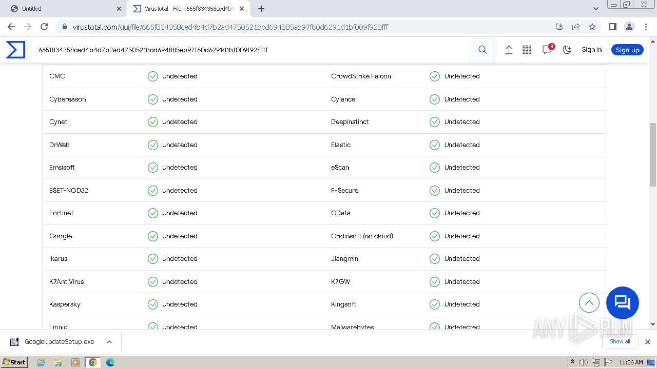Screen dimensions: 657x369
Task: Open the apps grid icon
Action: coord(527,50)
